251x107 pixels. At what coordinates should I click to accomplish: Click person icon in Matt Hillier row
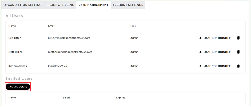click(x=200, y=52)
